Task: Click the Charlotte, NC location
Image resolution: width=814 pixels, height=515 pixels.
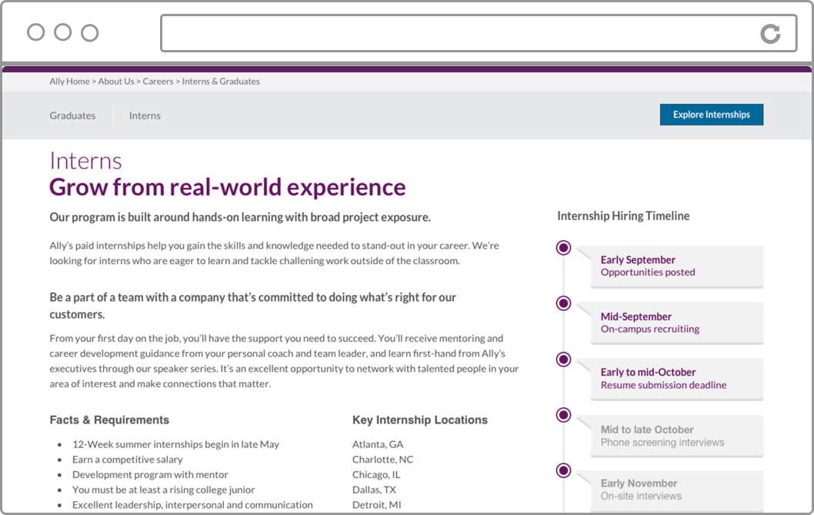Action: [382, 460]
